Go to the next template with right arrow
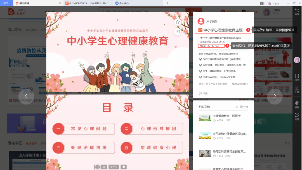The image size is (302, 170). click(x=275, y=96)
